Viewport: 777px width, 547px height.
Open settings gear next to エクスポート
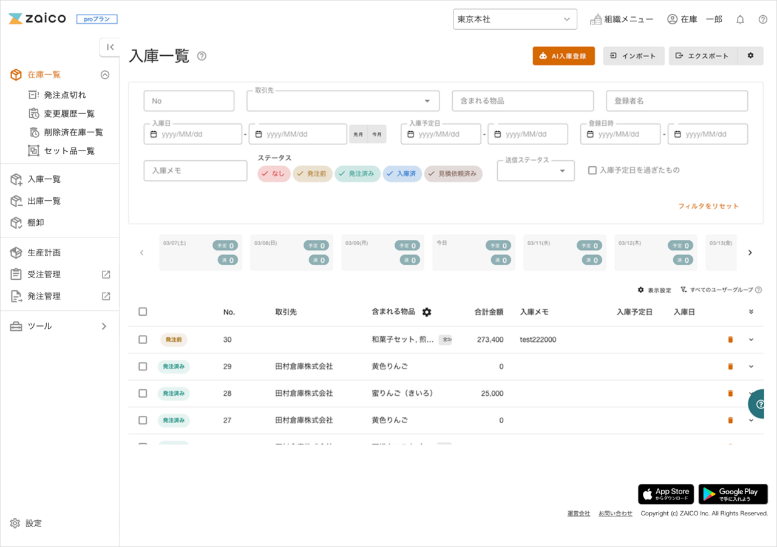pyautogui.click(x=750, y=56)
